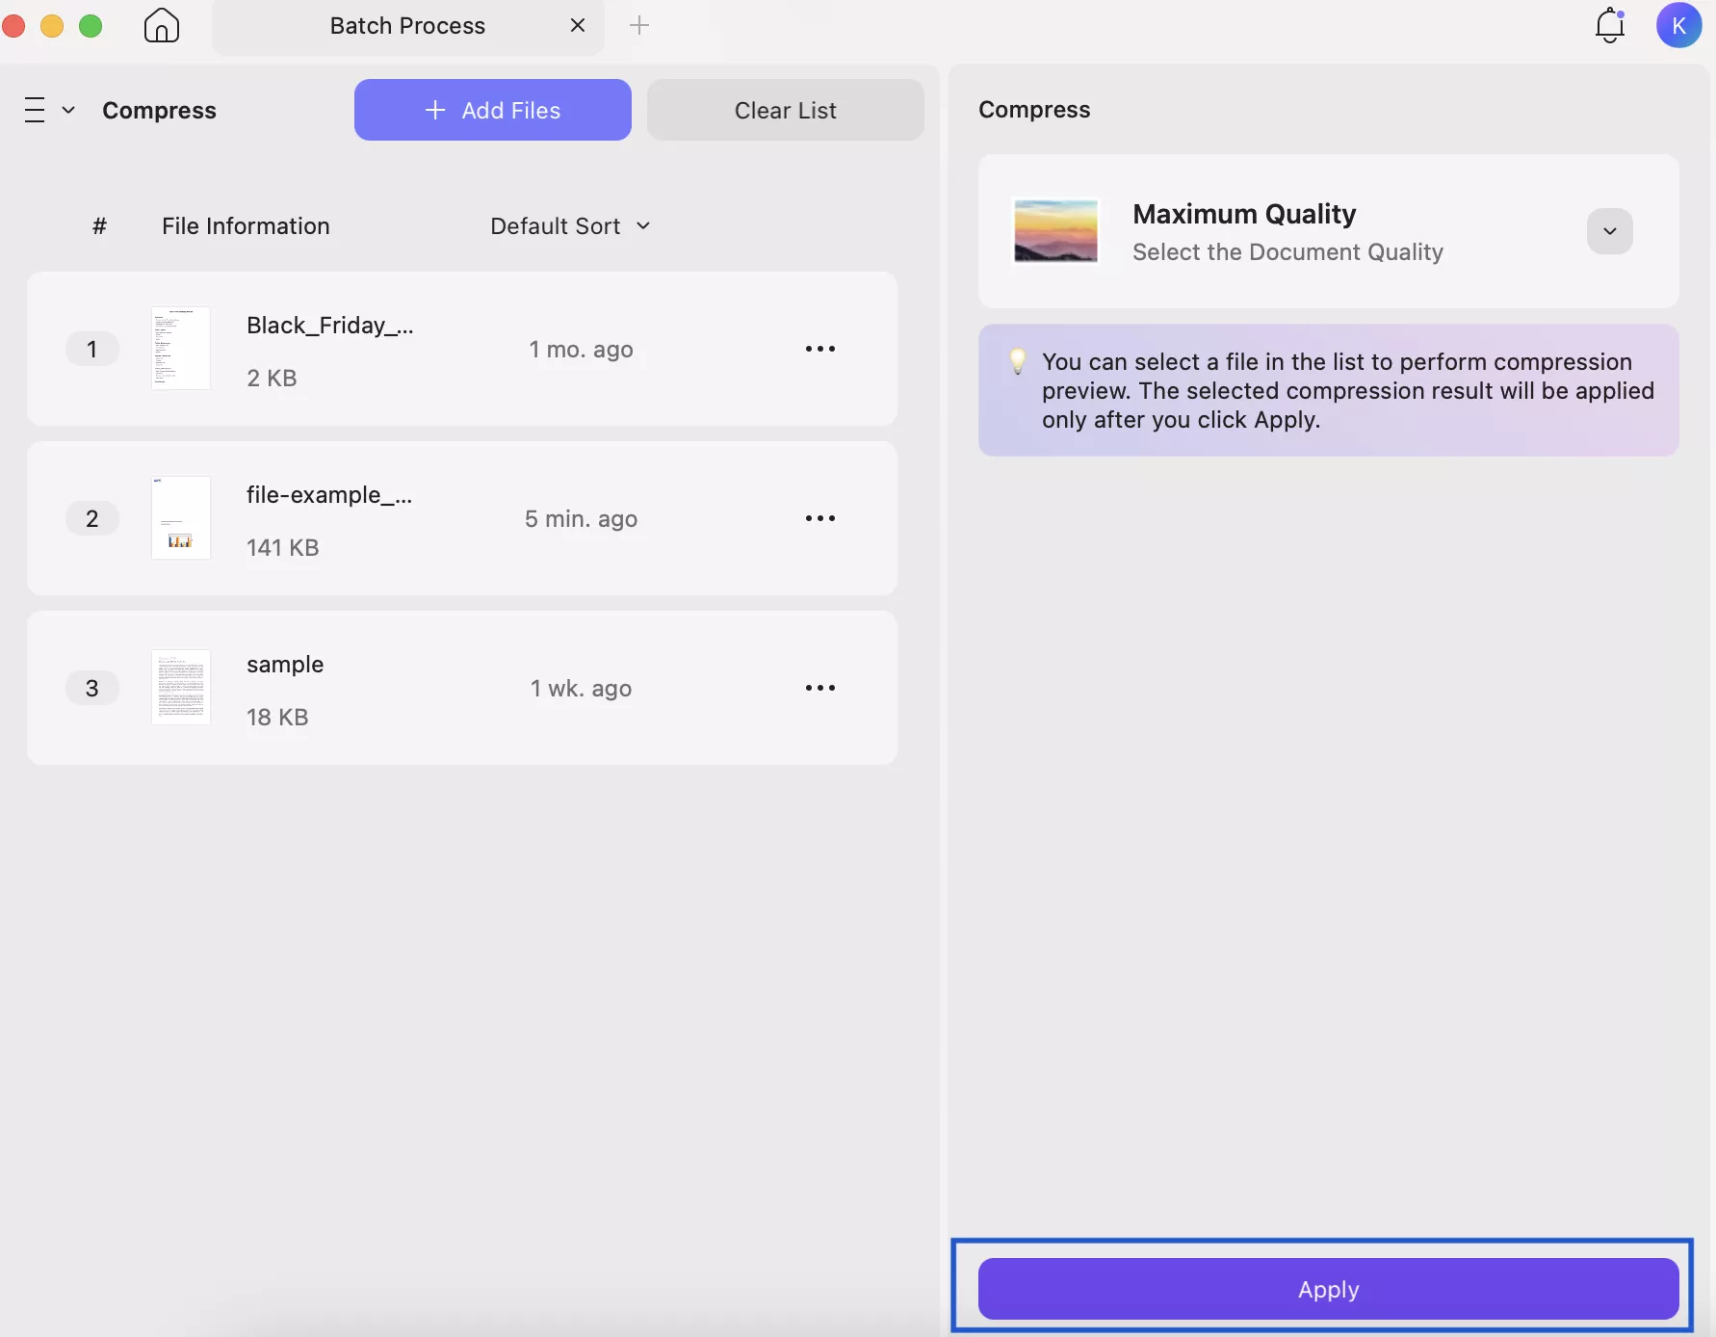
Task: Click the Add Files button
Action: 492,110
